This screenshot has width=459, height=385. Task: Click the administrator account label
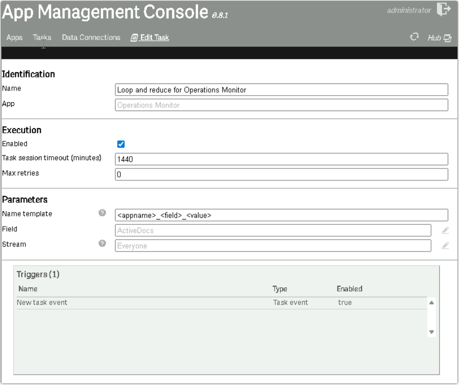(x=408, y=8)
